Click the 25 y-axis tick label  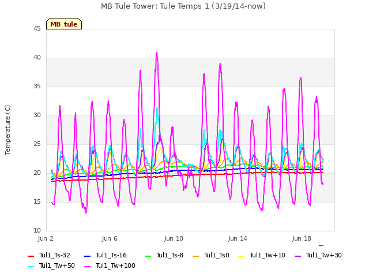(37, 144)
